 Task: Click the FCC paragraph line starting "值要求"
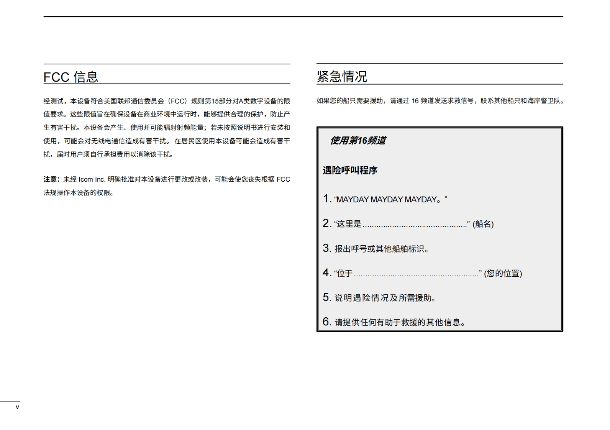pyautogui.click(x=166, y=114)
